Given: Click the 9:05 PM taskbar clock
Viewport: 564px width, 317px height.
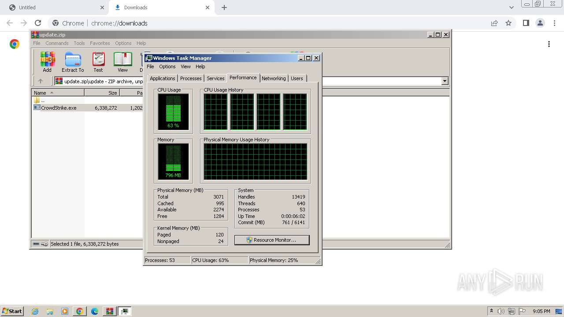Looking at the screenshot, I should (541, 311).
